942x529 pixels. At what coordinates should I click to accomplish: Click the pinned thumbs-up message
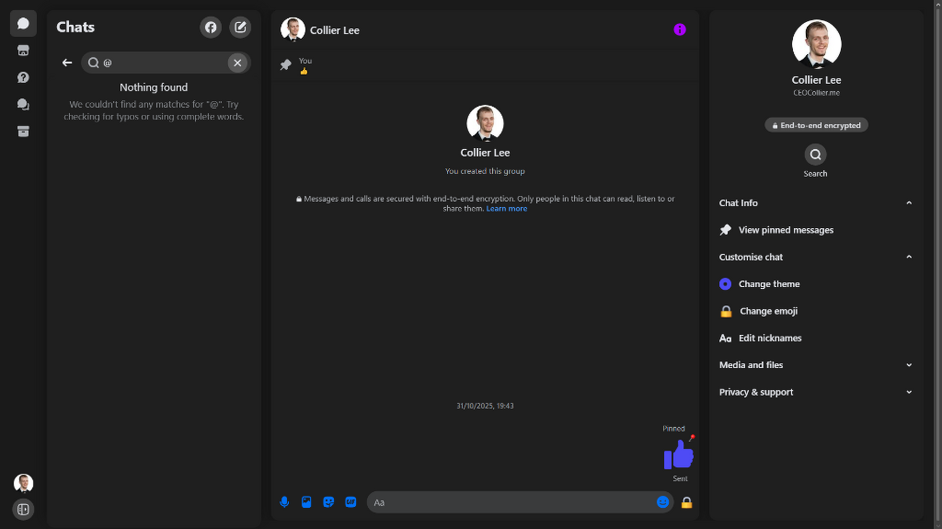pos(679,455)
